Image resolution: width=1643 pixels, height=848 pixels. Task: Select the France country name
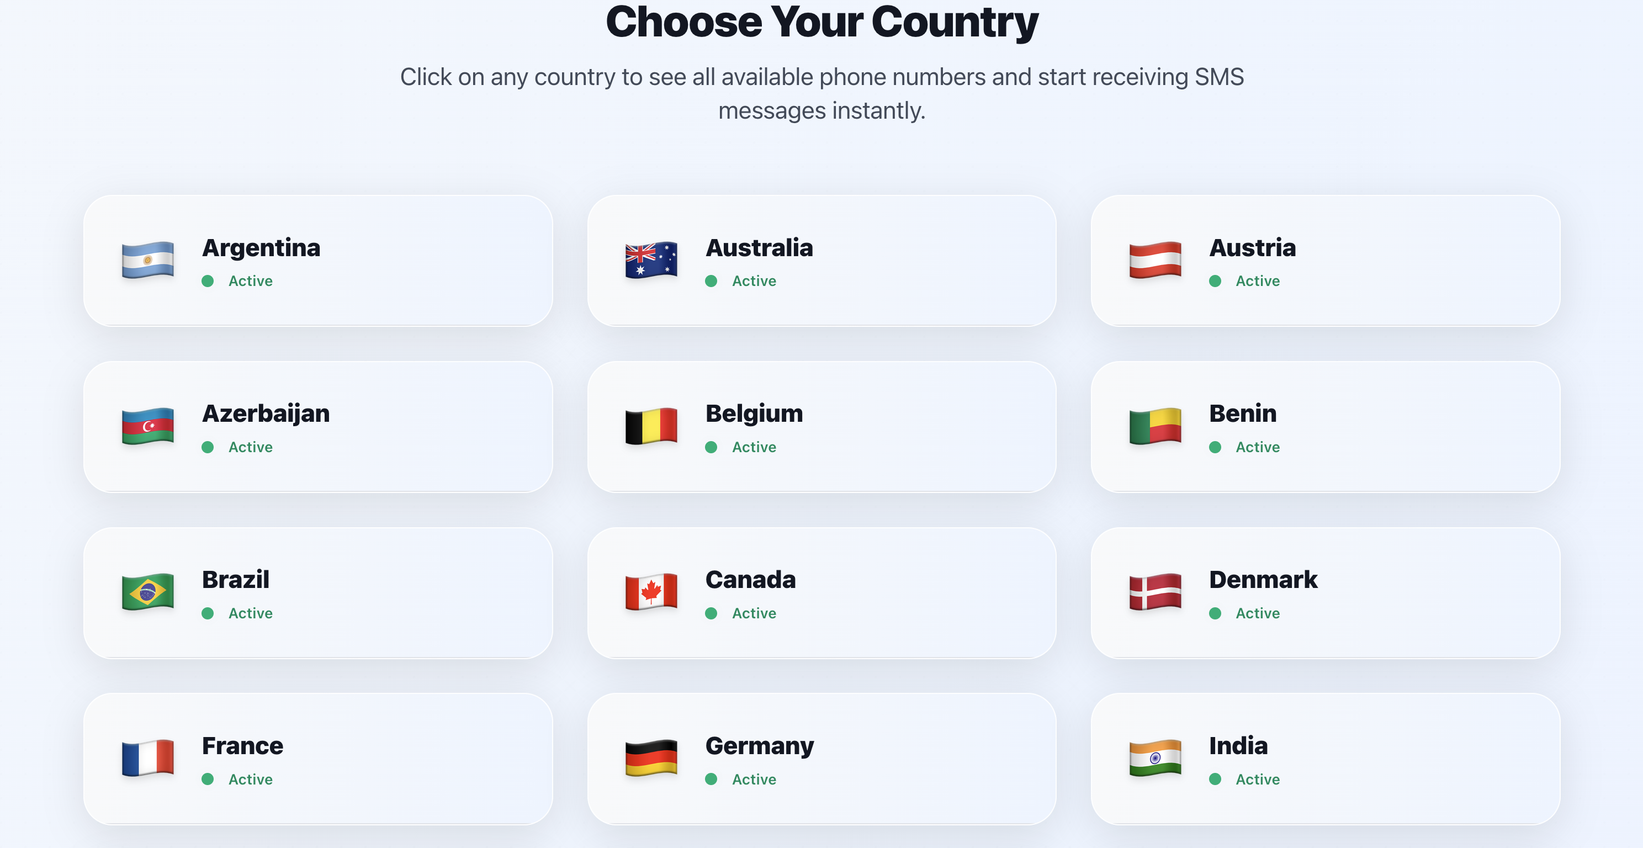[x=242, y=745]
